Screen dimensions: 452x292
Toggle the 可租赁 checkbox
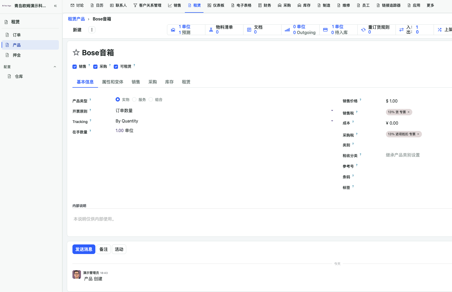(116, 67)
